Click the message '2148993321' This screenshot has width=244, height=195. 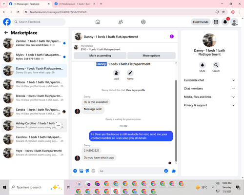91,151
